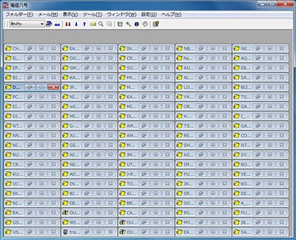
Task: Click the blue up-arrow send mail icon
Action: 84,24
